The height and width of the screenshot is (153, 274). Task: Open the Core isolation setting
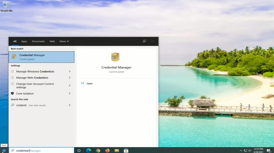point(41,93)
